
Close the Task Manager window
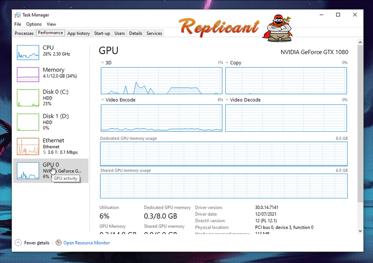coord(355,15)
